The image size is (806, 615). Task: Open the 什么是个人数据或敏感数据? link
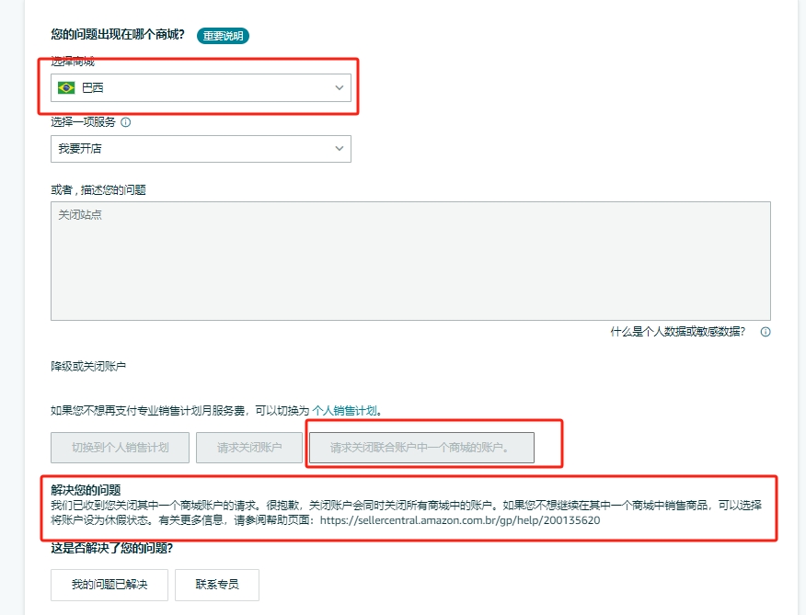(x=678, y=332)
